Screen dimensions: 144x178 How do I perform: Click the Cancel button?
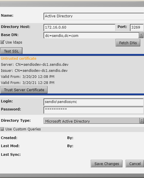coord(135,164)
